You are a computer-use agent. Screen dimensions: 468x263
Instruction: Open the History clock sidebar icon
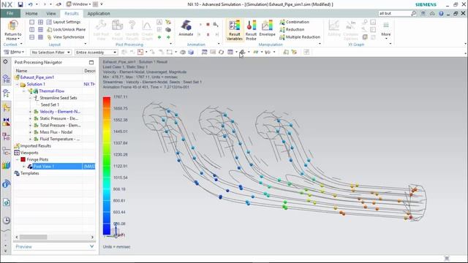tap(7, 221)
